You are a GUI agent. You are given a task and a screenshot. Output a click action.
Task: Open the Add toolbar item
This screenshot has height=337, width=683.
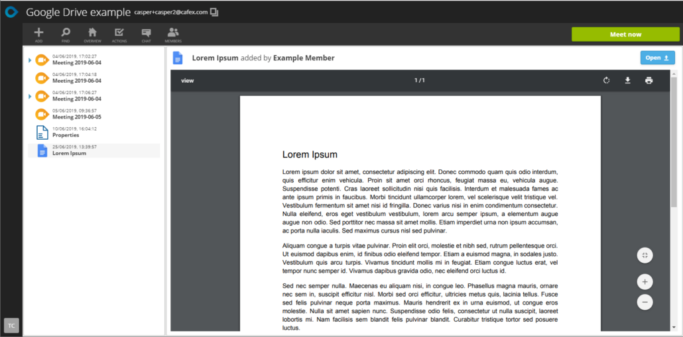(x=38, y=35)
